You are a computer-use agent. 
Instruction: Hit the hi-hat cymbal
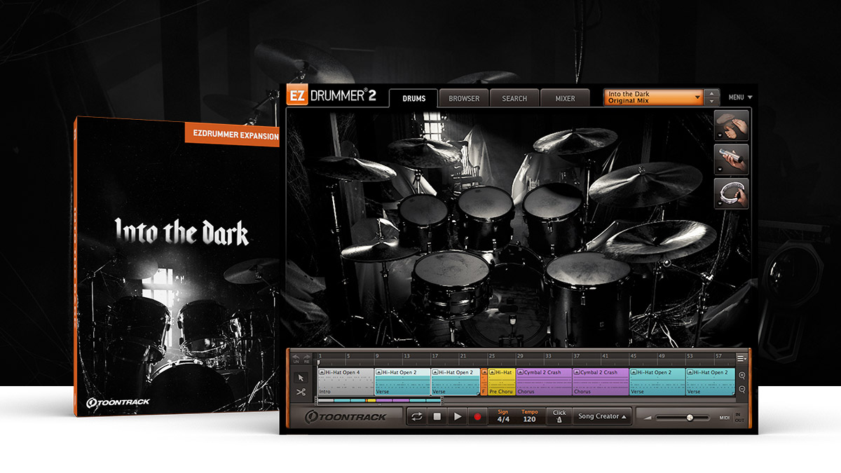tap(378, 251)
